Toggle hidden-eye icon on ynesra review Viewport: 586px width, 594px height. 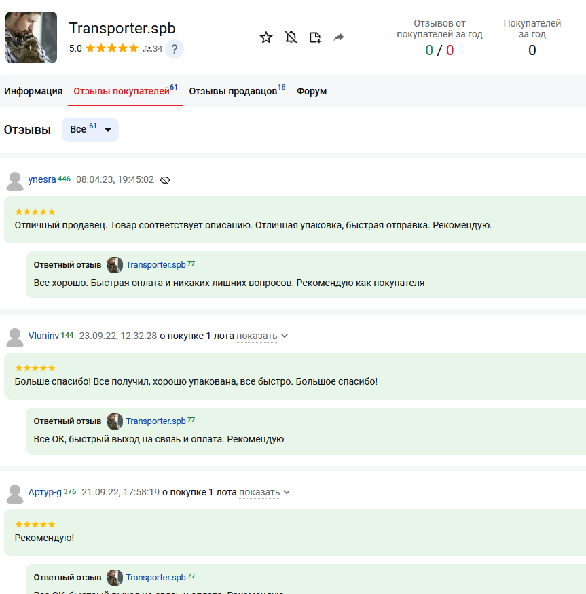click(x=165, y=180)
